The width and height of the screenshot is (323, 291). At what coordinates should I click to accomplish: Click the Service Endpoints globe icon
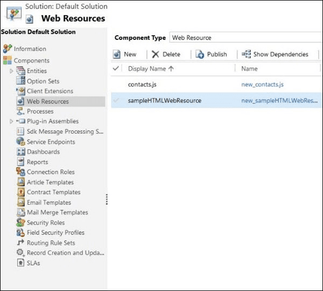[x=20, y=142]
